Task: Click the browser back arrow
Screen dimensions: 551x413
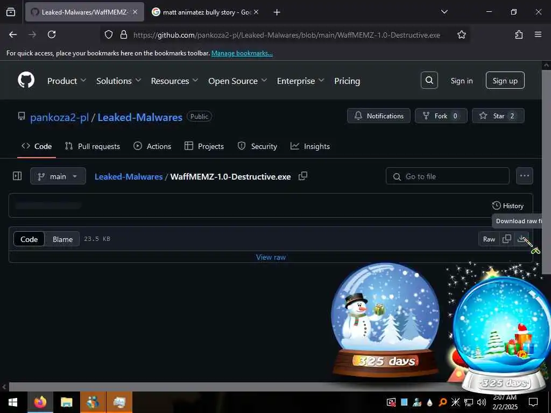Action: (13, 34)
